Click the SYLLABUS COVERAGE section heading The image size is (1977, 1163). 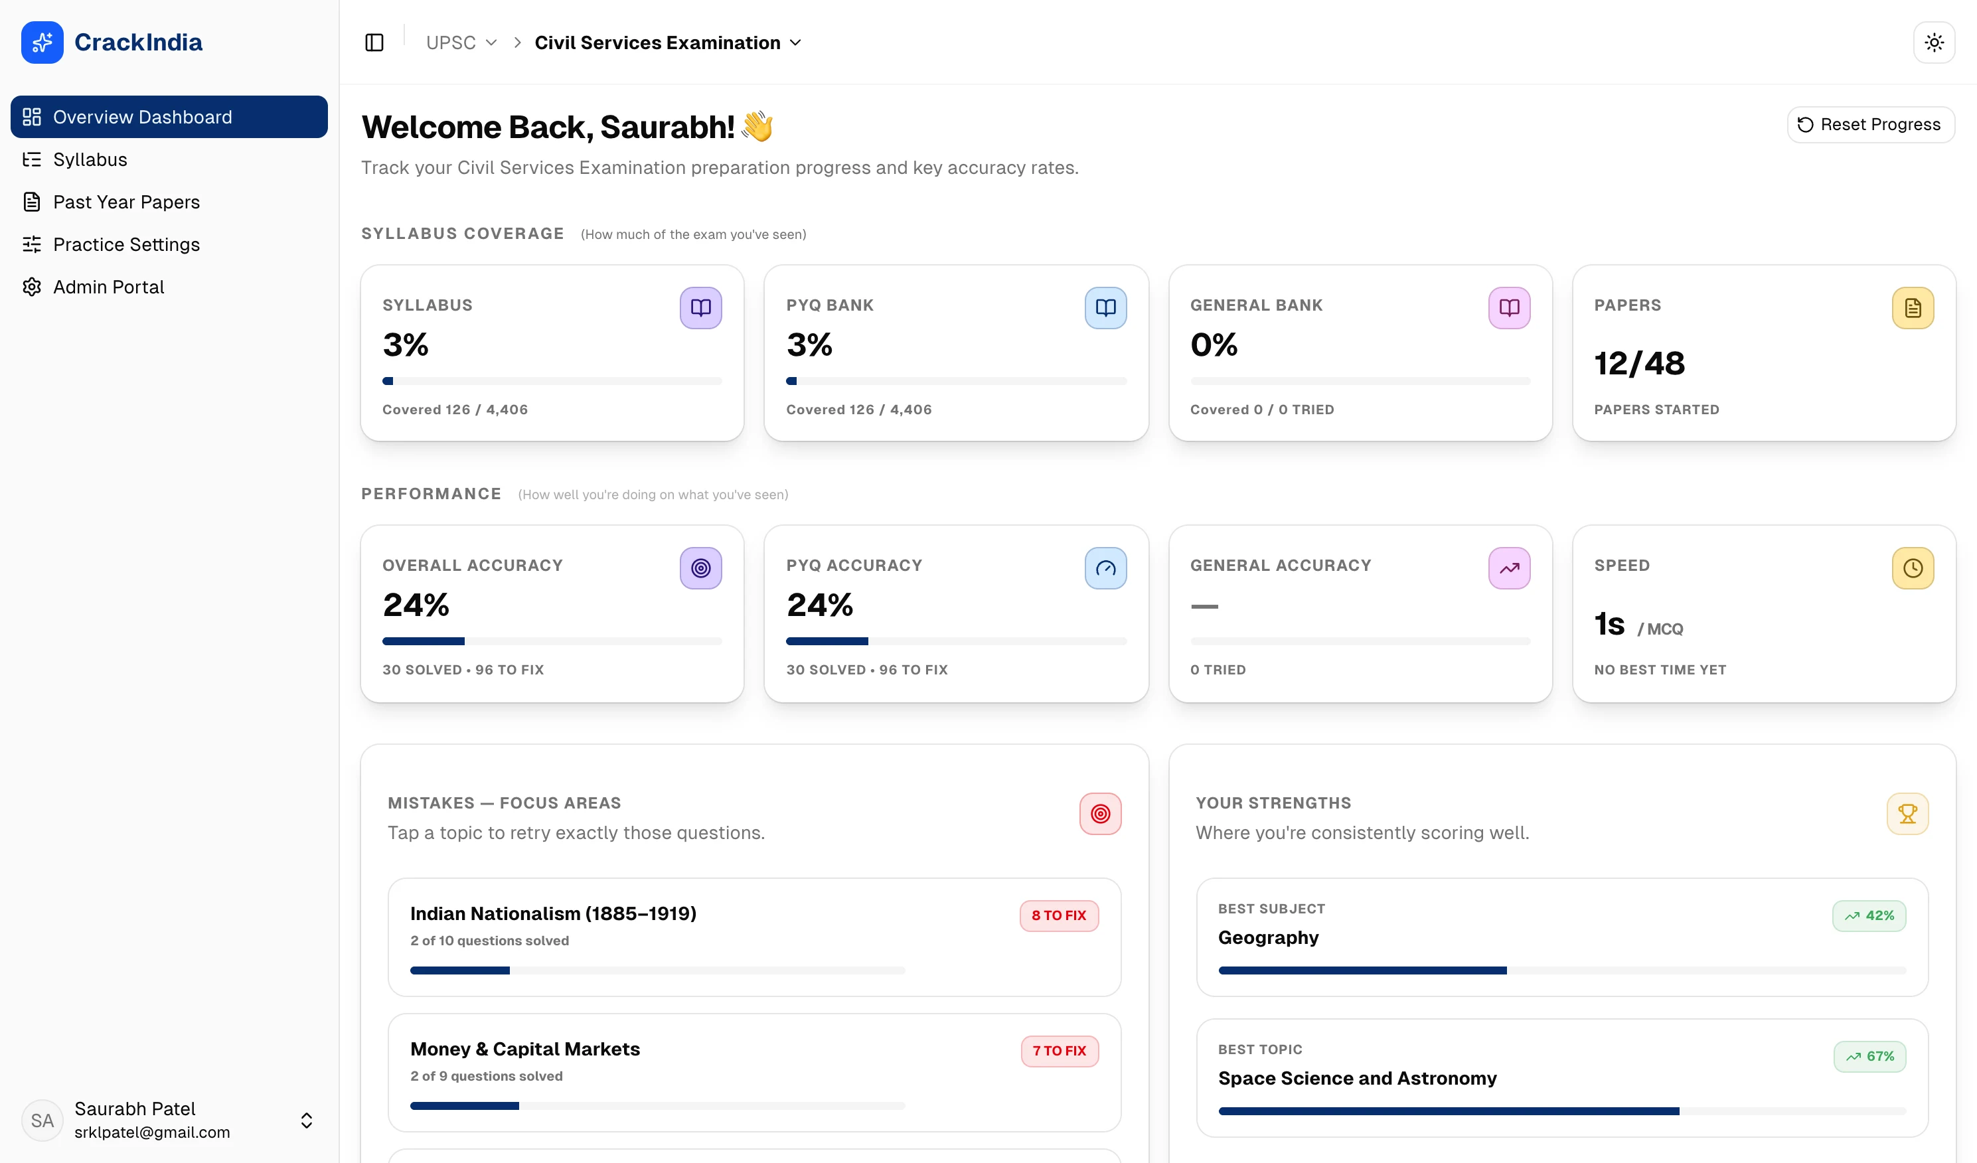[463, 234]
